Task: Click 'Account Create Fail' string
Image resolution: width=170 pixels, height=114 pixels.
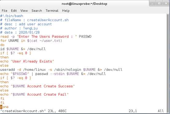Action: (47, 94)
